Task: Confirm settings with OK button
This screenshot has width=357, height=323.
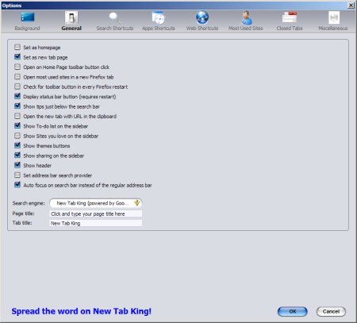Action: pyautogui.click(x=293, y=311)
